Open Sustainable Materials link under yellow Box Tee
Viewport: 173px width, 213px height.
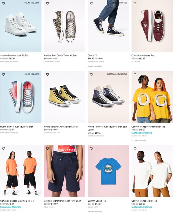[142, 133]
